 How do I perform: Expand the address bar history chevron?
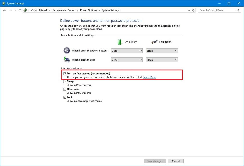click(x=189, y=10)
